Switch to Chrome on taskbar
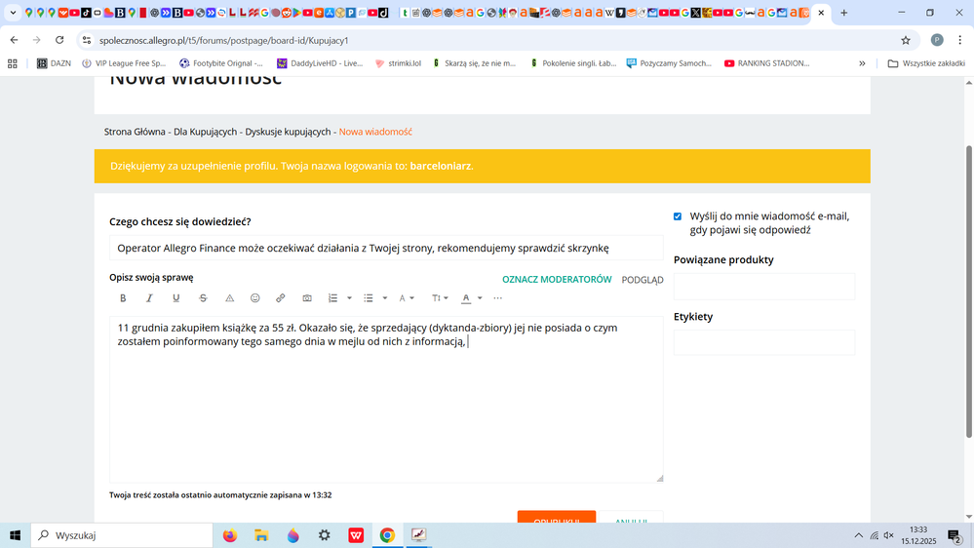Image resolution: width=974 pixels, height=548 pixels. pyautogui.click(x=387, y=535)
